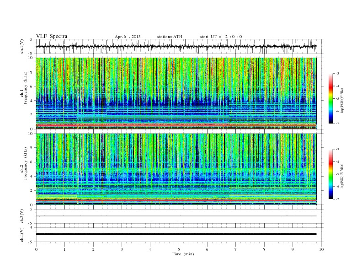Screen dimensions: 362x280
Task: Click the ch.1 "Frequency (kHz)" axis label
Action: (25, 88)
